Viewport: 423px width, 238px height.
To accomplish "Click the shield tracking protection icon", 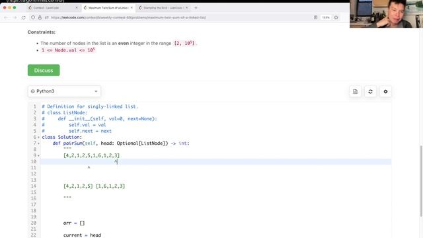I will (x=33, y=18).
